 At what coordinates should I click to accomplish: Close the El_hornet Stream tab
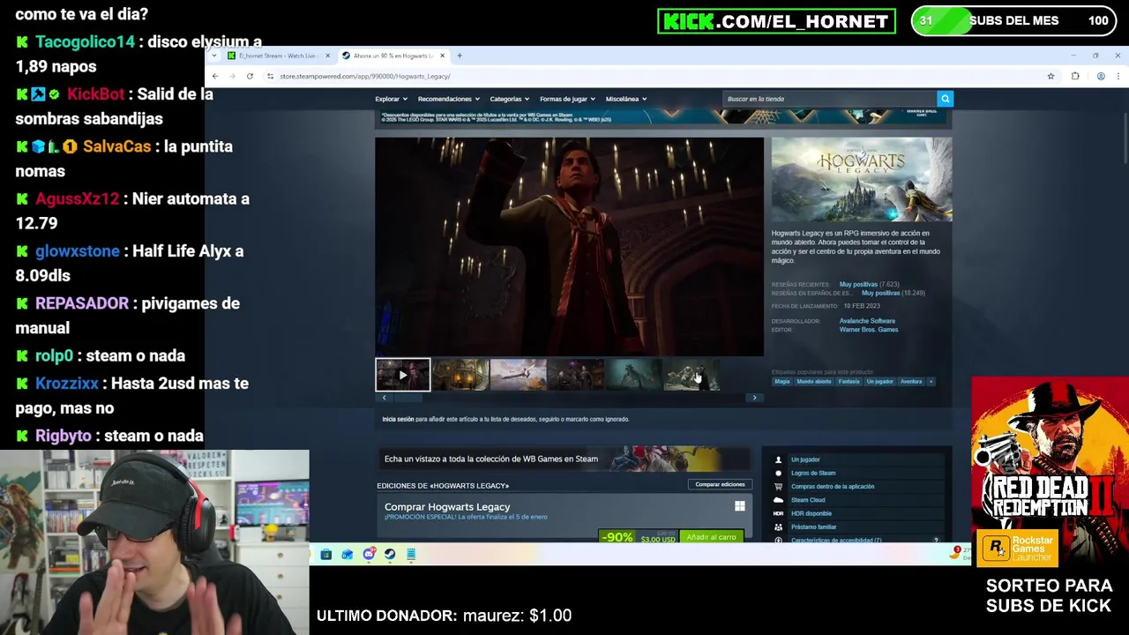[327, 56]
